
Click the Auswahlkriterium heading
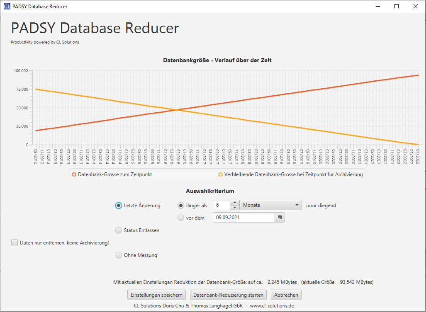[210, 191]
